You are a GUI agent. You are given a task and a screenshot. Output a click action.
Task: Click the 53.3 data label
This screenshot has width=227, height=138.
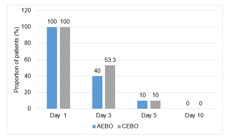(110, 60)
